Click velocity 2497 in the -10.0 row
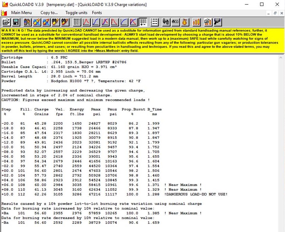Screen dimensions: 285x232 (58, 147)
